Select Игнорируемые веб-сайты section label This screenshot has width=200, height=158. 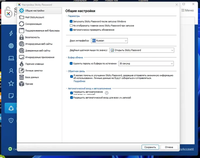click(39, 44)
